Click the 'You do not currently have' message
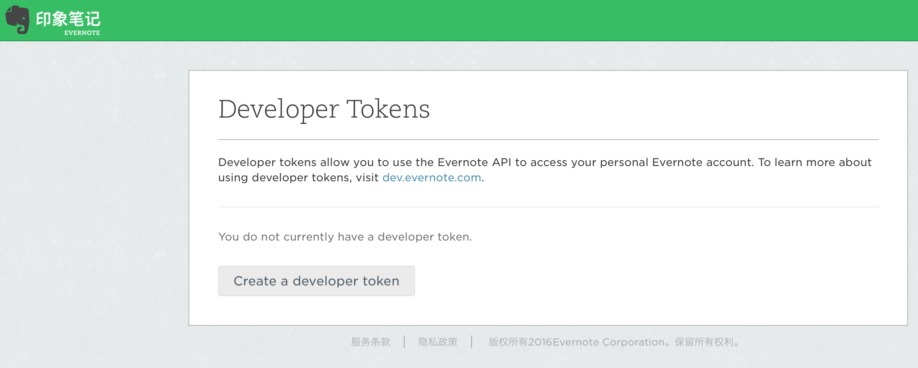 tap(345, 237)
